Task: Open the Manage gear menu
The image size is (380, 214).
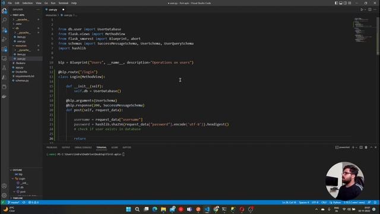Action: [x=4, y=196]
